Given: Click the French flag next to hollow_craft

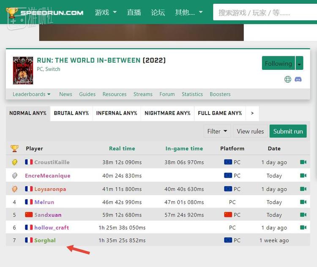Looking at the screenshot, I should coord(29,227).
